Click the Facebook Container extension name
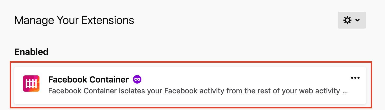The height and width of the screenshot is (110, 385). tap(88, 79)
